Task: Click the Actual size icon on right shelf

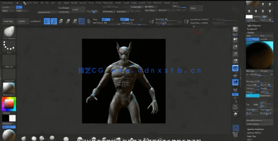Action: point(235,54)
